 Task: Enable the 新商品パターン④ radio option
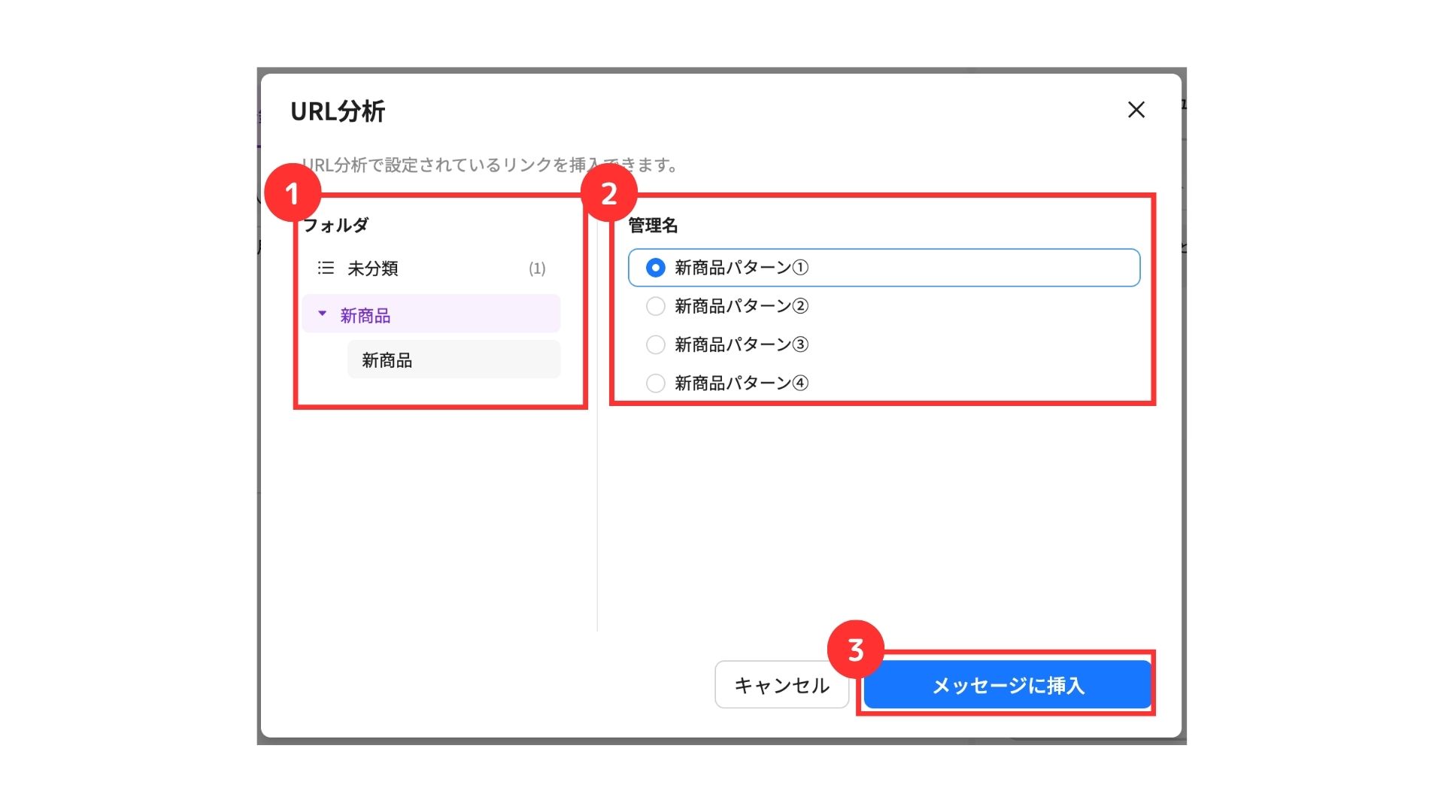(655, 383)
